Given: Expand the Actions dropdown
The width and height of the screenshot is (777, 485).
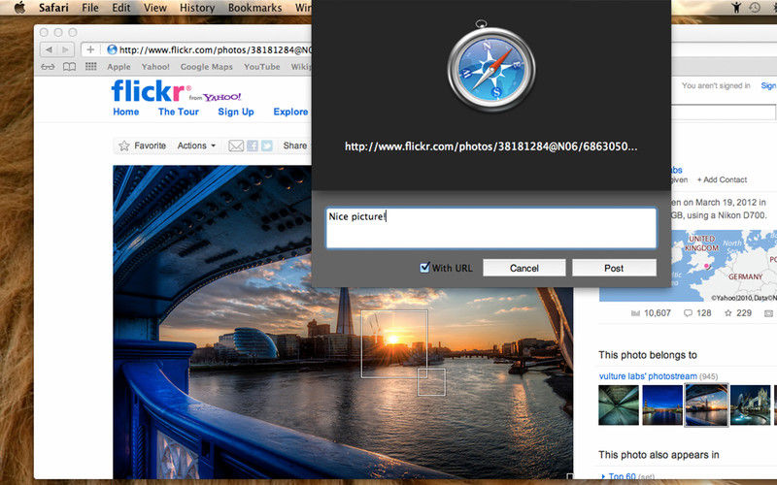Looking at the screenshot, I should tap(196, 145).
